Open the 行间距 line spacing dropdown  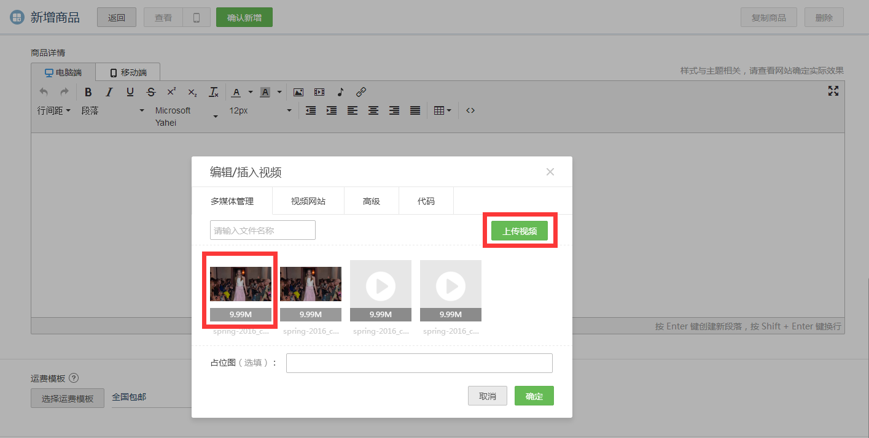click(54, 110)
